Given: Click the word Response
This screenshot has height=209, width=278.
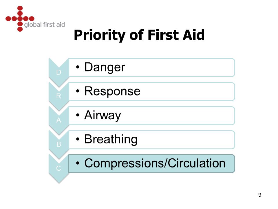Looking at the screenshot, I should point(112,91).
